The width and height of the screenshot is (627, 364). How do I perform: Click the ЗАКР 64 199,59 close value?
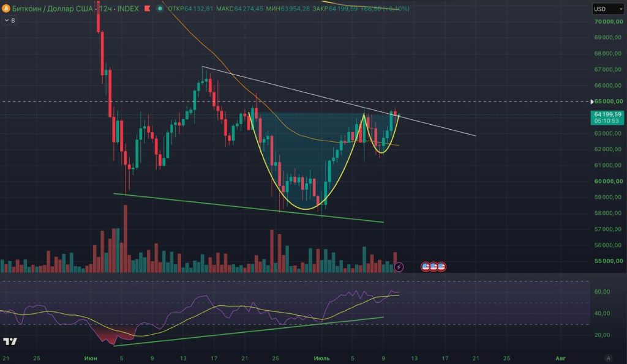click(x=335, y=9)
